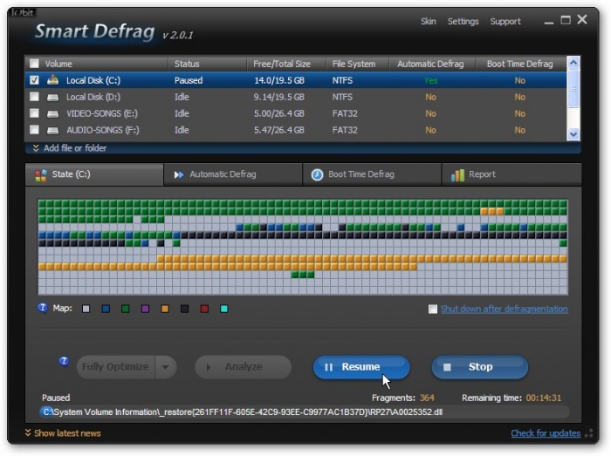Click the 14.0/19.5 GB size cell
611x456 pixels.
(x=279, y=80)
